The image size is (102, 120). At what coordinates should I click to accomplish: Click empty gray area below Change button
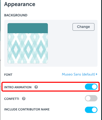tap(83, 49)
